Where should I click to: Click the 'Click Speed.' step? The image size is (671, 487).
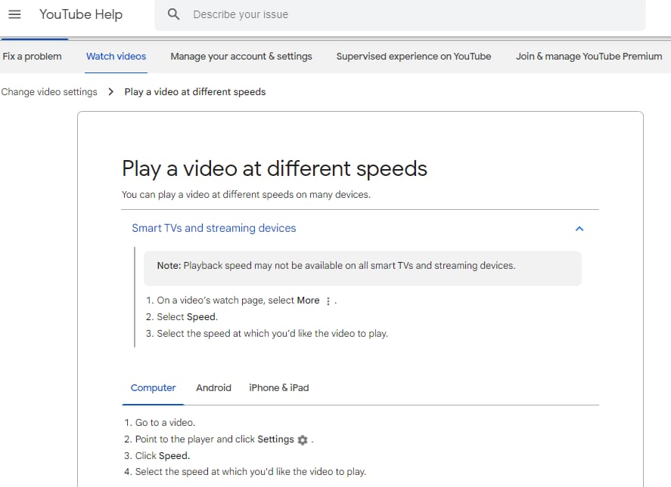pyautogui.click(x=163, y=456)
